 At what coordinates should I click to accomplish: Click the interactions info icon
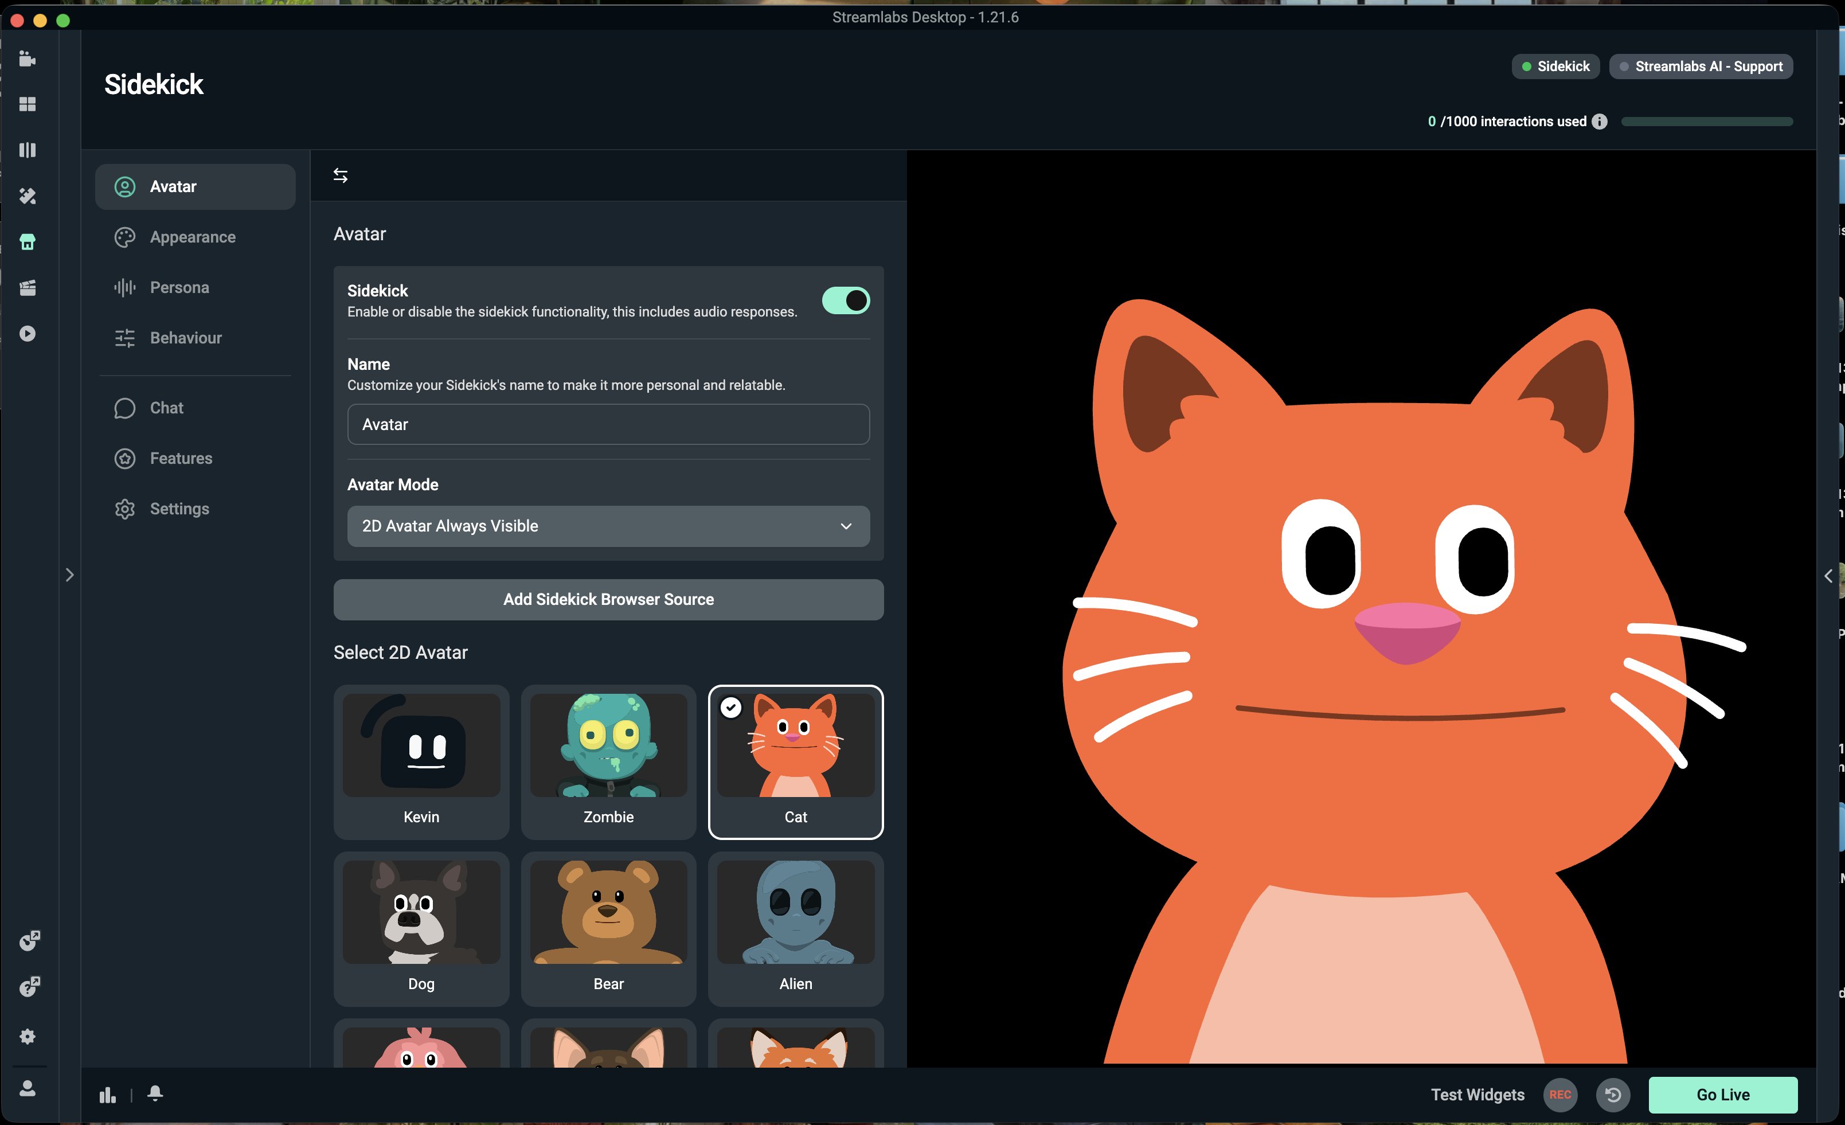click(1600, 122)
